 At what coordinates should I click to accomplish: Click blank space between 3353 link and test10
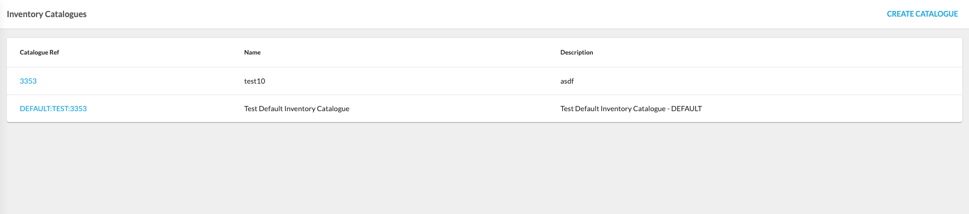coord(141,81)
